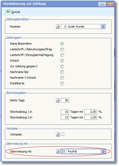
Task: Close the Vereinbarung zur Zahlung dialog
Action: tap(110, 4)
